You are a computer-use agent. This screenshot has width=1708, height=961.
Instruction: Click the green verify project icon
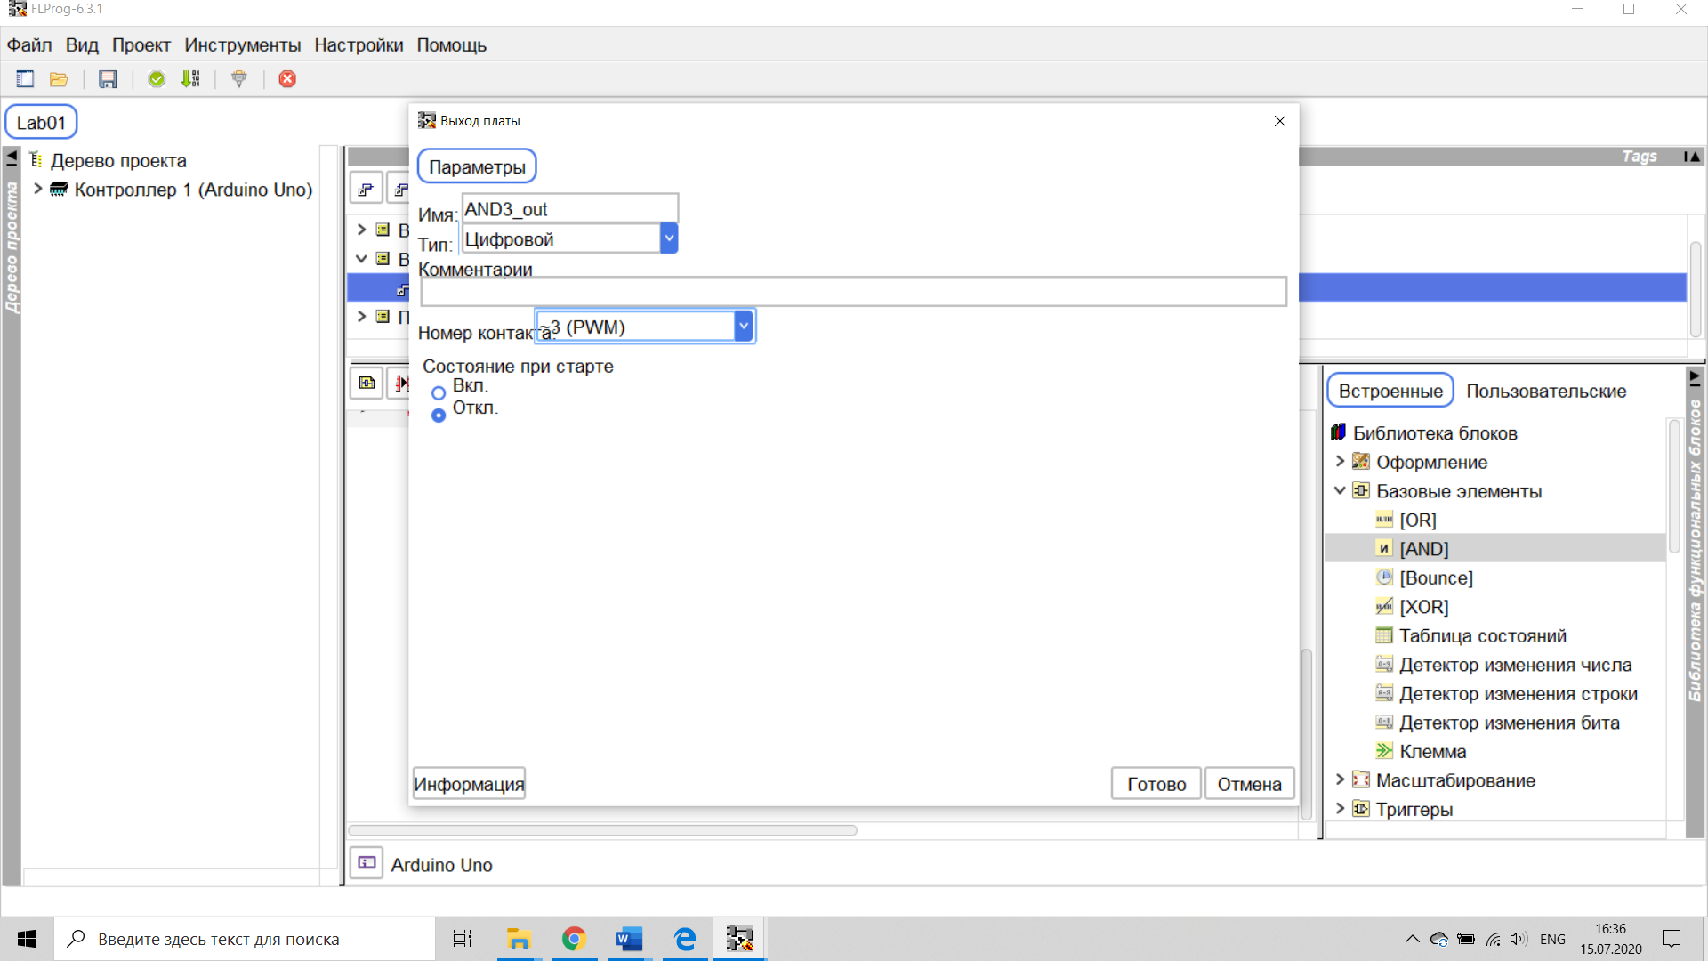157,79
